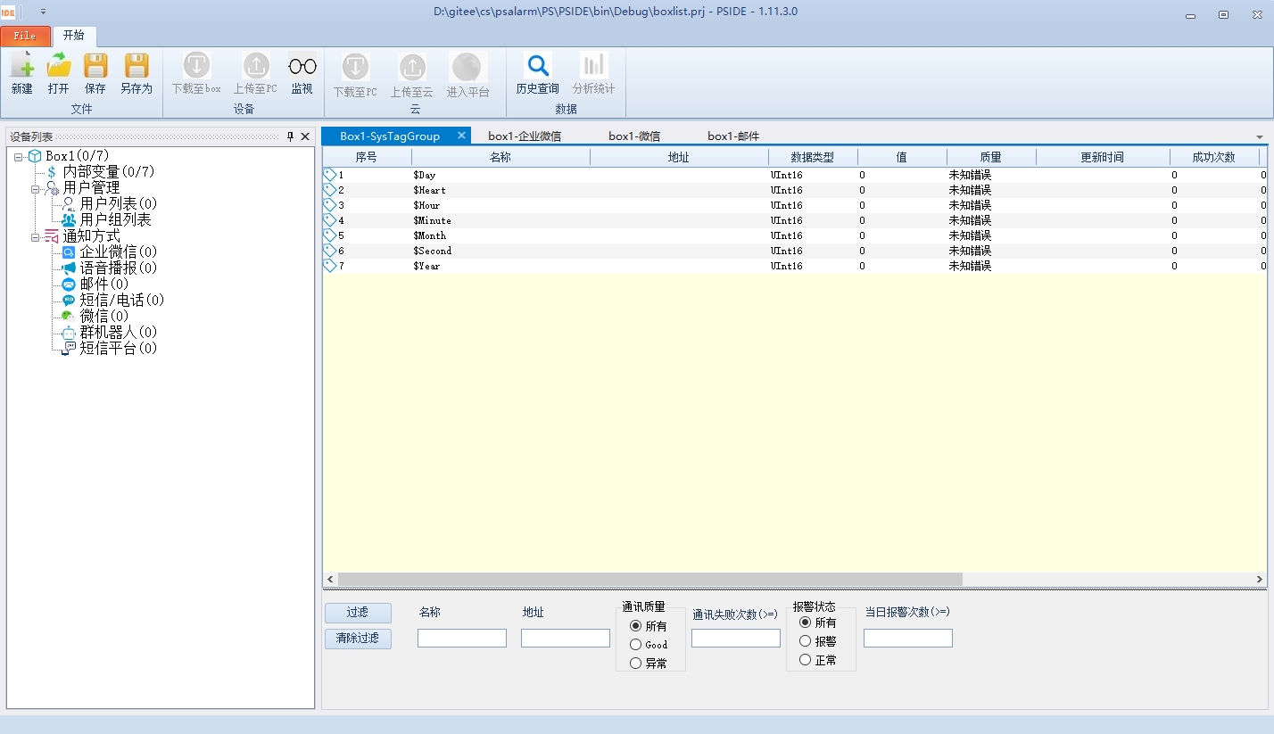The image size is (1274, 734).
Task: Select 短信平台(0) icon in tree
Action: tap(69, 348)
